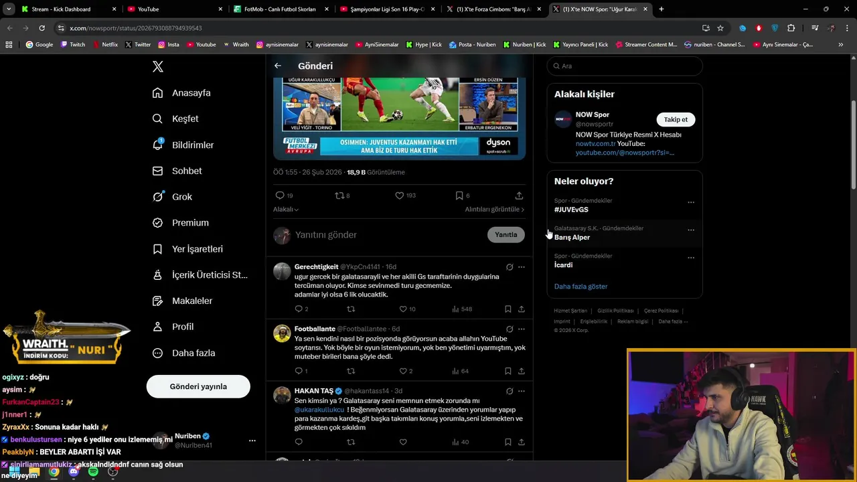Open Grok from the sidebar
Viewport: 857px width, 482px height.
[172, 197]
